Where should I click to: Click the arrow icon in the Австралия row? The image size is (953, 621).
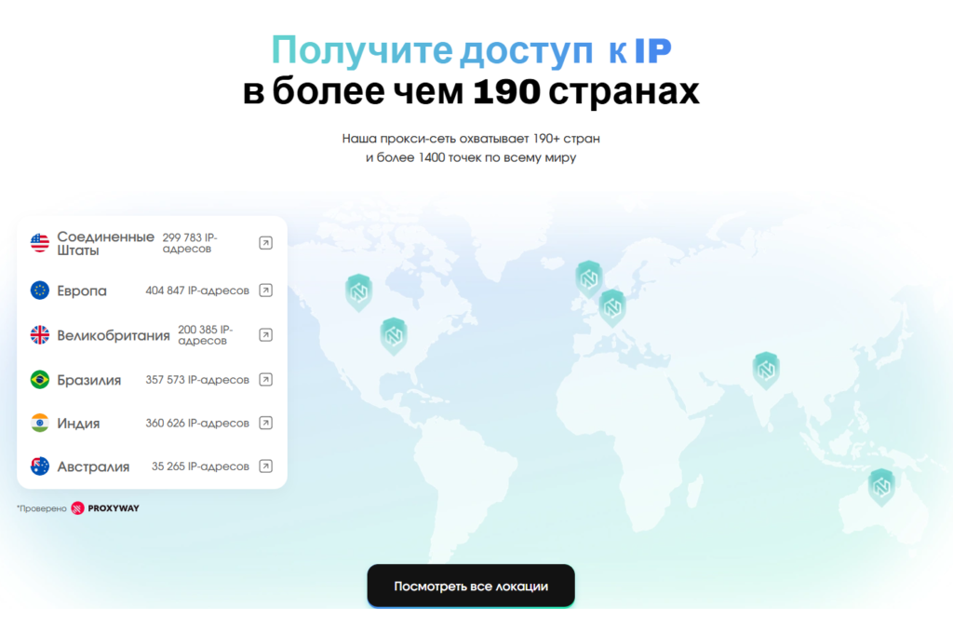(265, 466)
